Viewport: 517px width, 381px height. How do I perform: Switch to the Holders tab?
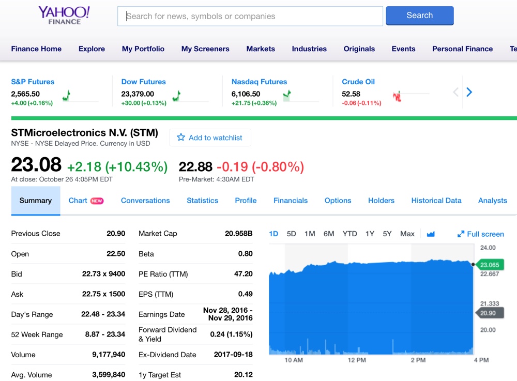pyautogui.click(x=381, y=201)
